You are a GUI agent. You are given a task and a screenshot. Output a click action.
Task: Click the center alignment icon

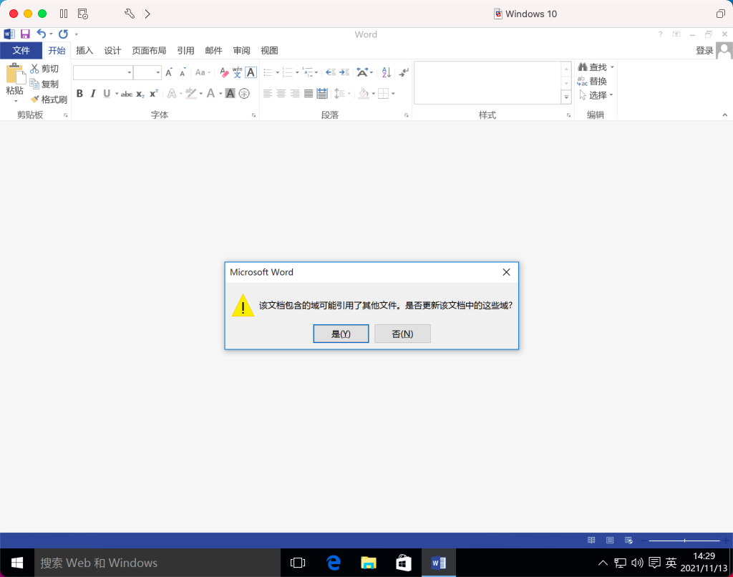coord(281,94)
